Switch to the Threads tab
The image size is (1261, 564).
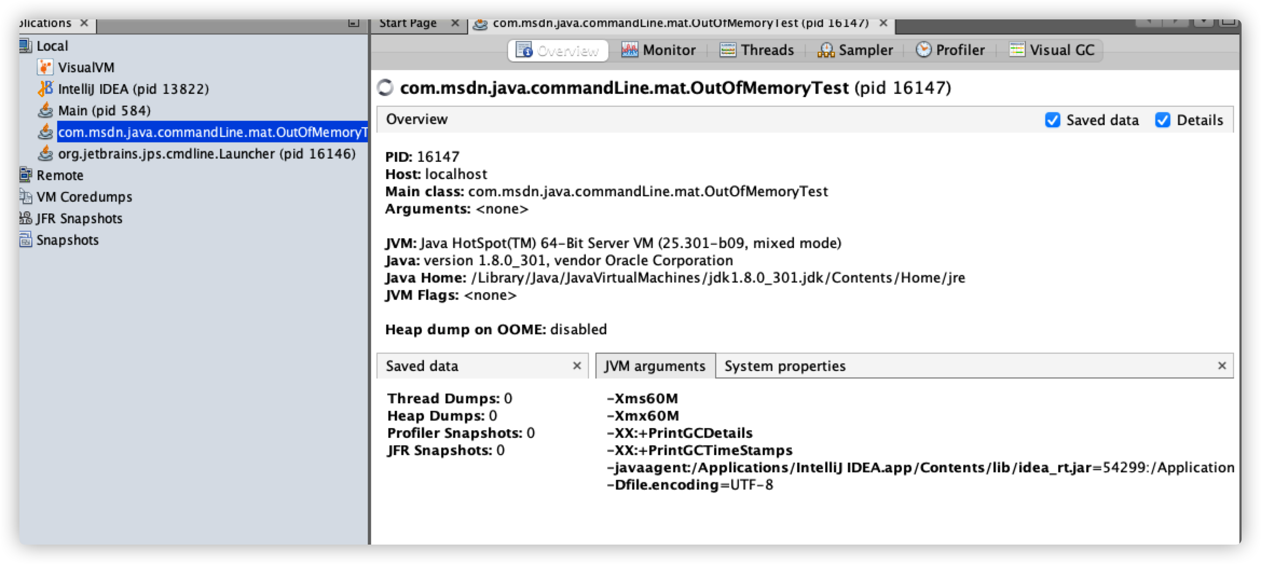point(757,50)
